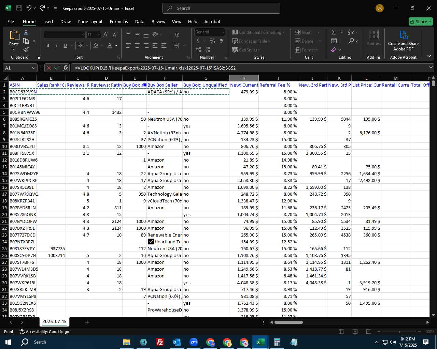Select the 2025-07-15 sheet tab

(x=54, y=321)
